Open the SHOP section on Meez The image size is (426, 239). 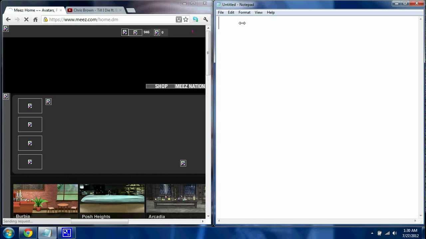click(161, 86)
